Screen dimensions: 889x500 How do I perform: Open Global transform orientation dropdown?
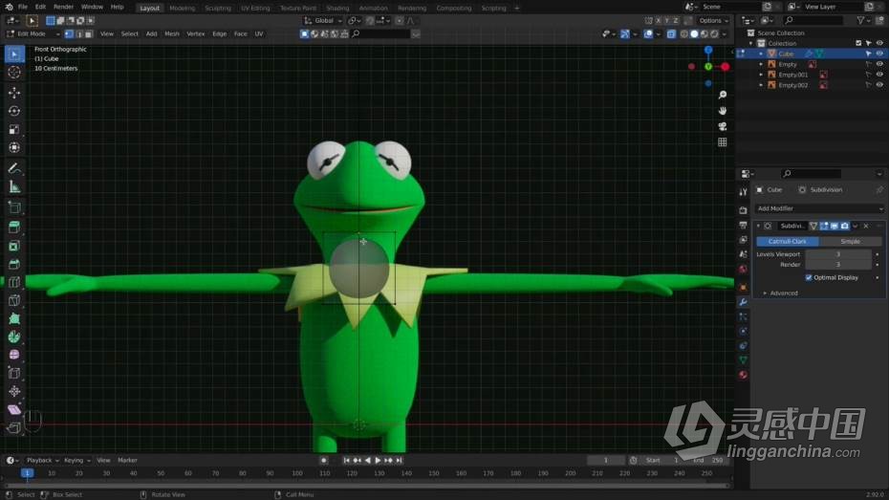(324, 21)
